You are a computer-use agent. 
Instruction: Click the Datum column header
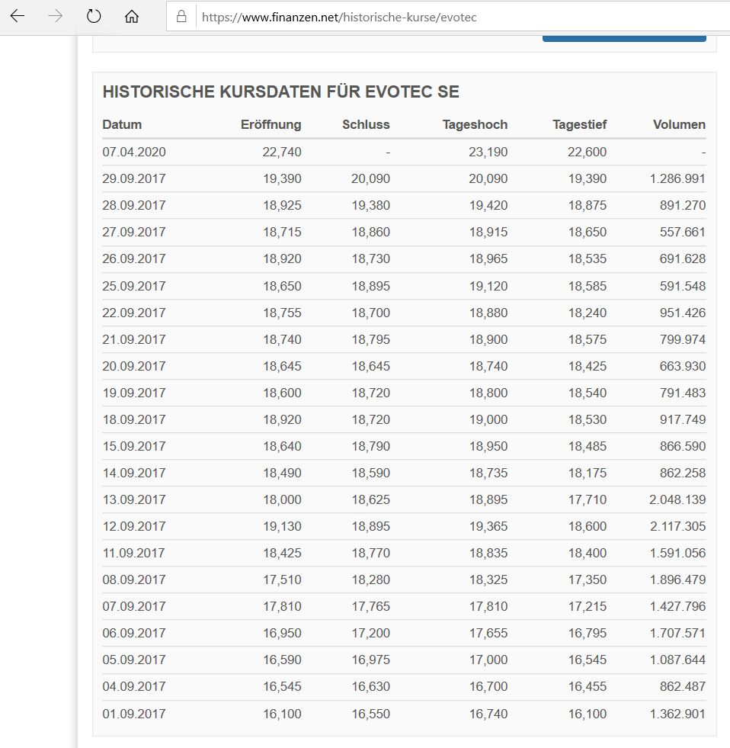pyautogui.click(x=122, y=124)
